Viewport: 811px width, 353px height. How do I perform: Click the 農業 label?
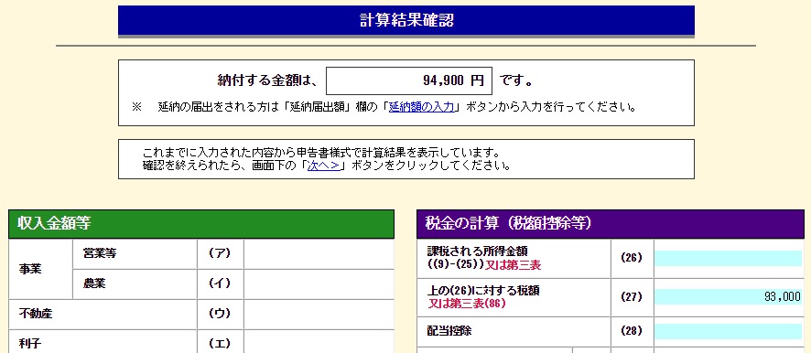[94, 283]
